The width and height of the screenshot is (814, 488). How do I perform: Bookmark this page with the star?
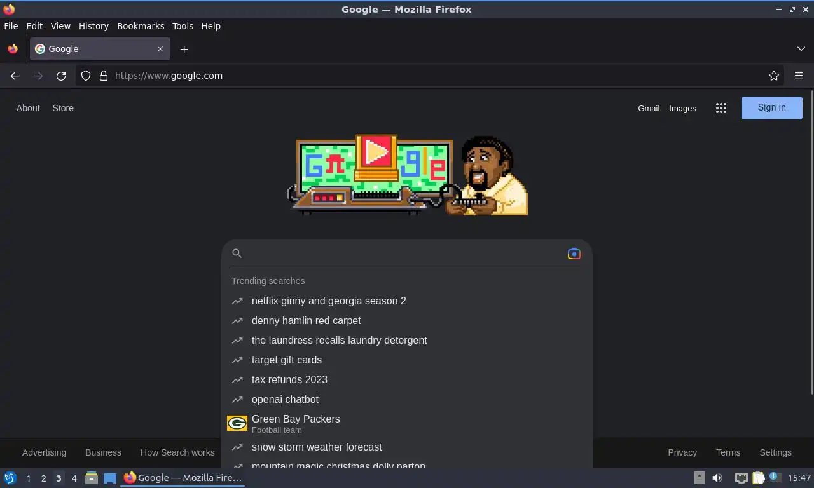[x=774, y=76]
